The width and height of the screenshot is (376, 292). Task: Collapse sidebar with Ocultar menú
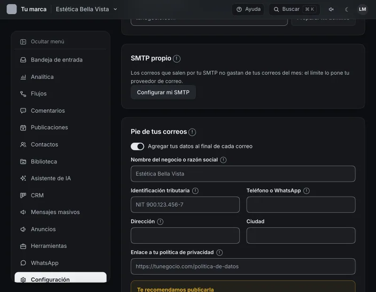pos(61,42)
